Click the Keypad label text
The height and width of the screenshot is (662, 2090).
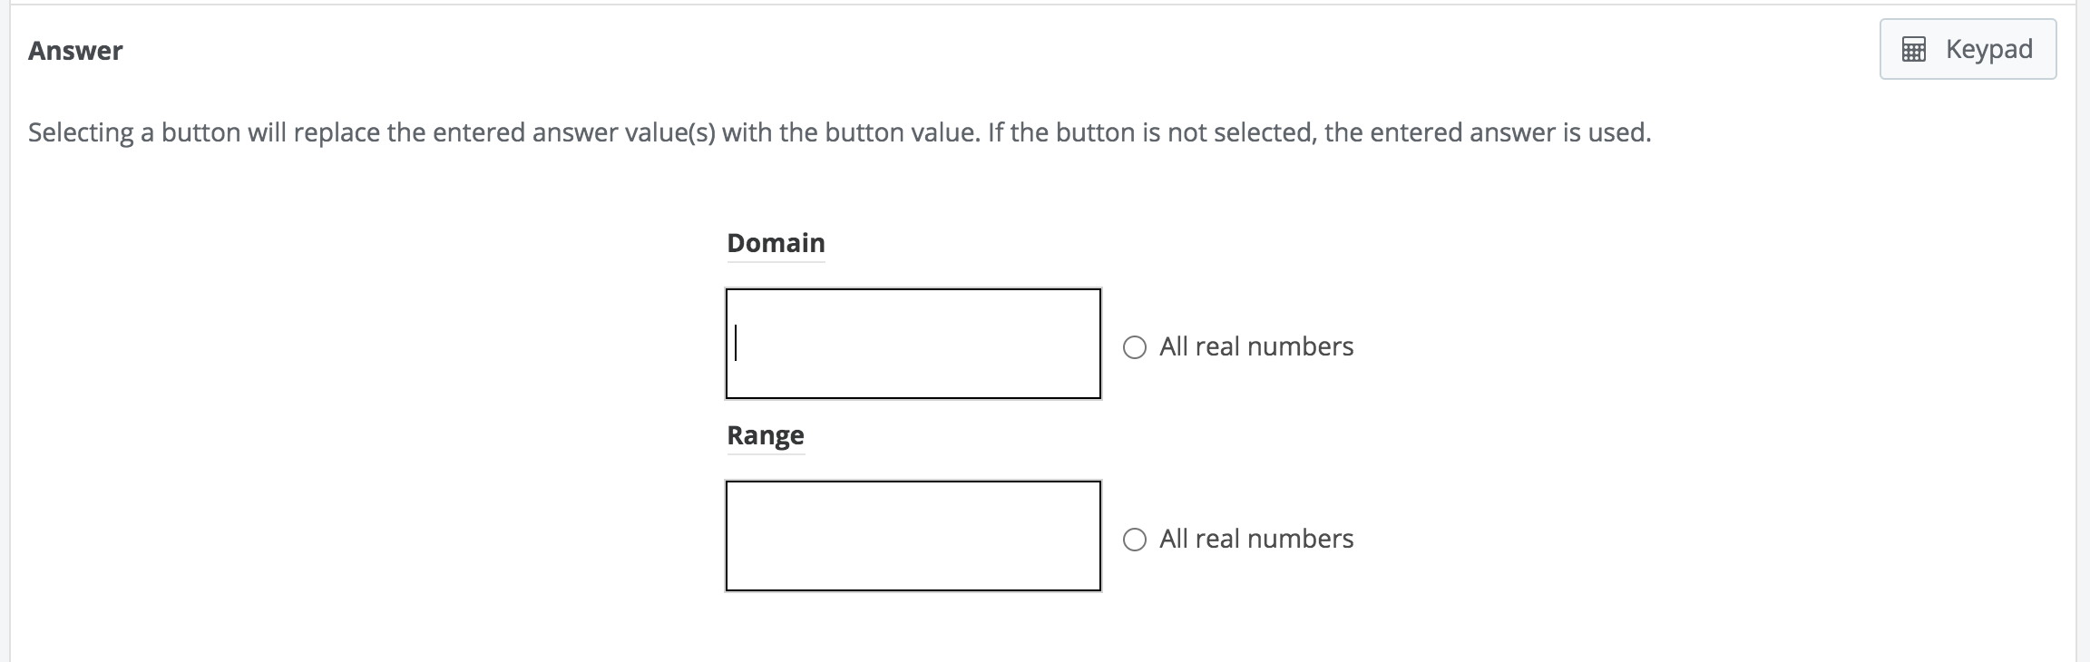tap(1988, 50)
